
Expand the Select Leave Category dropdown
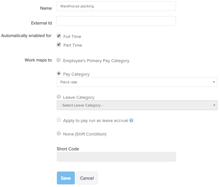[x=137, y=105]
